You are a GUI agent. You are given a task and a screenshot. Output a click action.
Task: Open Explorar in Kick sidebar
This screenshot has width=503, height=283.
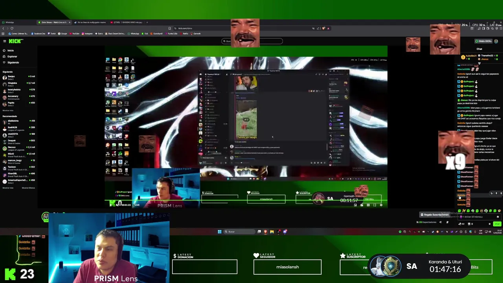9,56
